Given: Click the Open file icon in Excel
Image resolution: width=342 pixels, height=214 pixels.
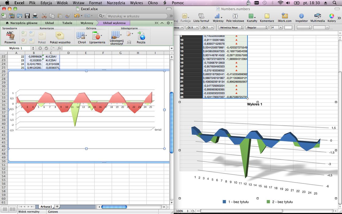Looking at the screenshot, I should (x=20, y=16).
